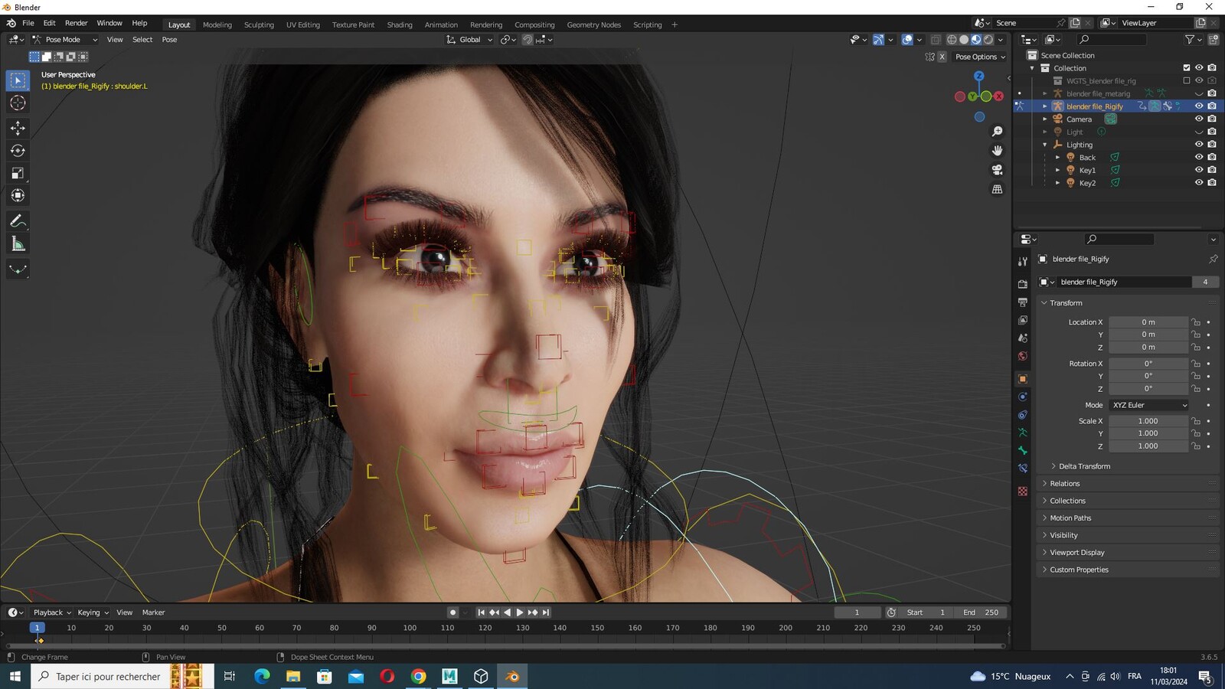
Task: Click the pan view hand icon
Action: [997, 151]
